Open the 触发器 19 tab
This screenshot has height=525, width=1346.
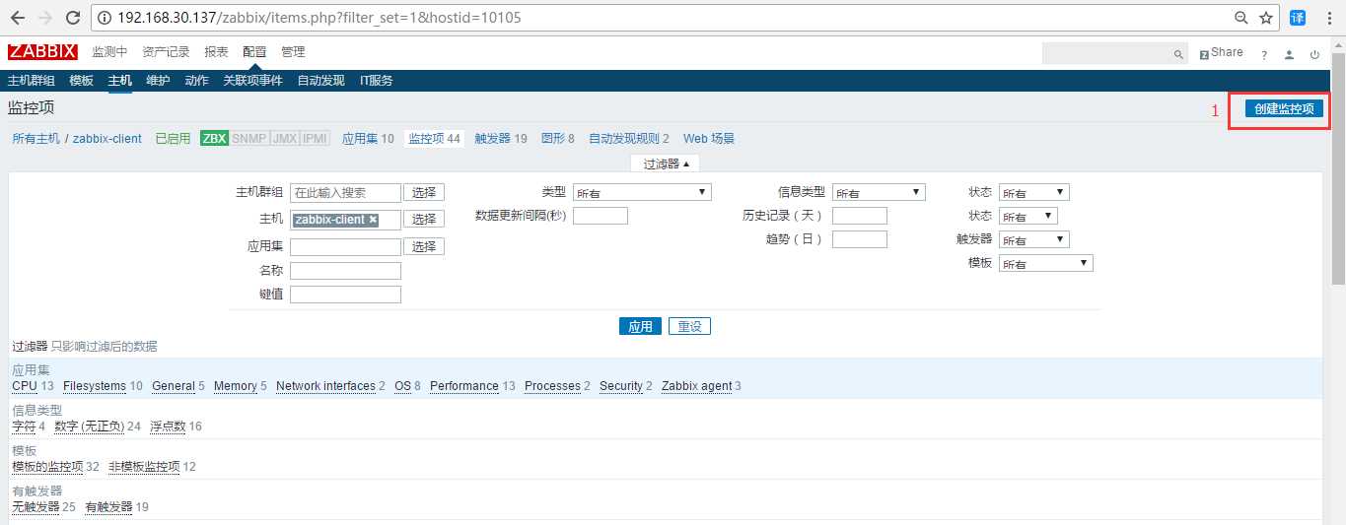(x=501, y=139)
